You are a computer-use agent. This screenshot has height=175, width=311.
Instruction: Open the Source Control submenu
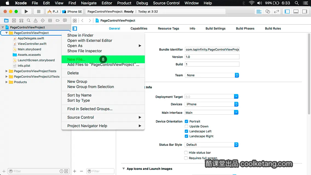point(103,117)
